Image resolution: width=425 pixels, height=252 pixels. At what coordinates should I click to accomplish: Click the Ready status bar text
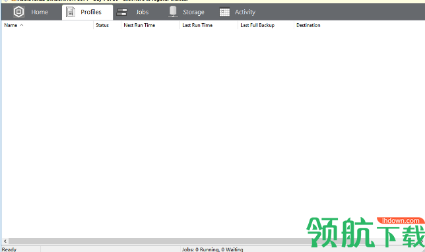[x=9, y=249]
